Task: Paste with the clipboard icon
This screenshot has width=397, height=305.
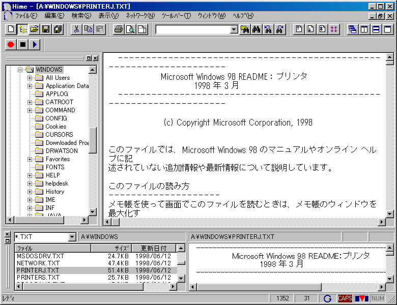Action: coord(100,29)
